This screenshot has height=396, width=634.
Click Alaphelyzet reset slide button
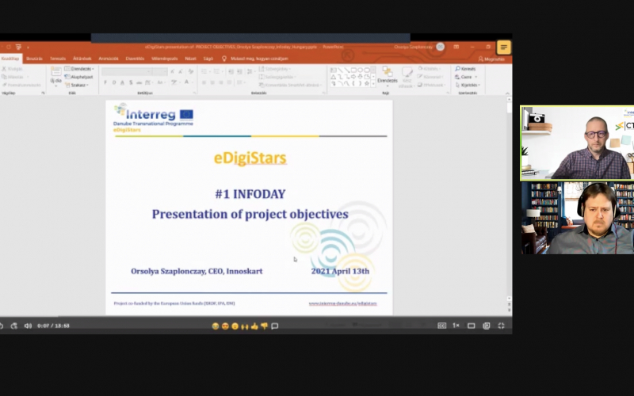pos(78,77)
